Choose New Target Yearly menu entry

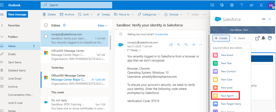pos(231,104)
